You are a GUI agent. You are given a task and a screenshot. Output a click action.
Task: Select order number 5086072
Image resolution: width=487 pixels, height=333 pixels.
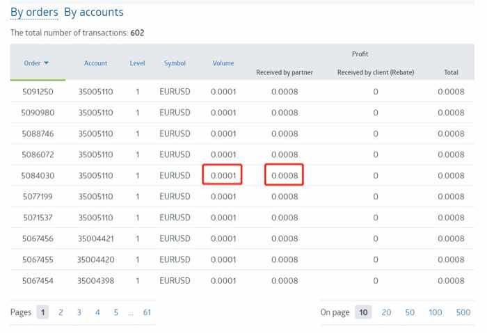pyautogui.click(x=38, y=154)
